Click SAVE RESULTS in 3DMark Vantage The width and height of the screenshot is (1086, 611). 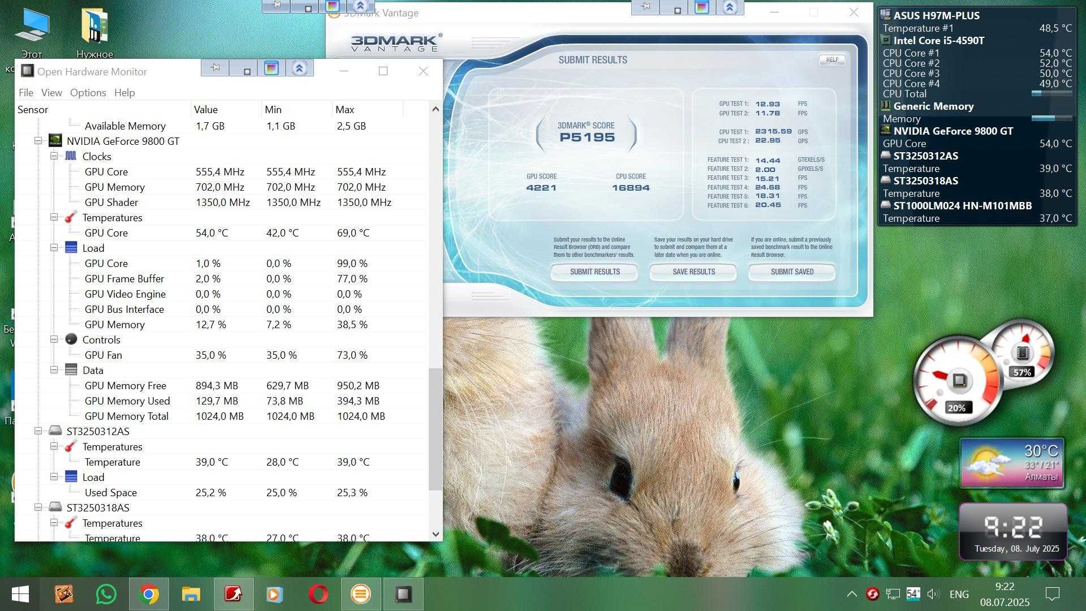pos(693,272)
